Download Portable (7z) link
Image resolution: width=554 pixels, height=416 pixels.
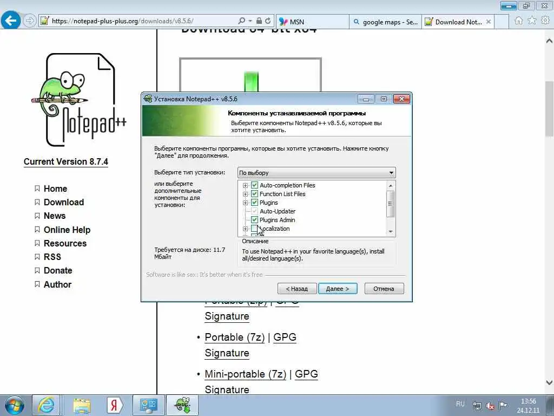coord(235,337)
